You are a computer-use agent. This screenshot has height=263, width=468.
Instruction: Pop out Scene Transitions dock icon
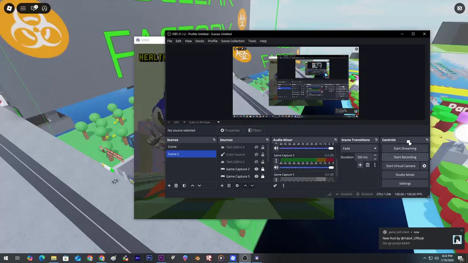(x=376, y=139)
